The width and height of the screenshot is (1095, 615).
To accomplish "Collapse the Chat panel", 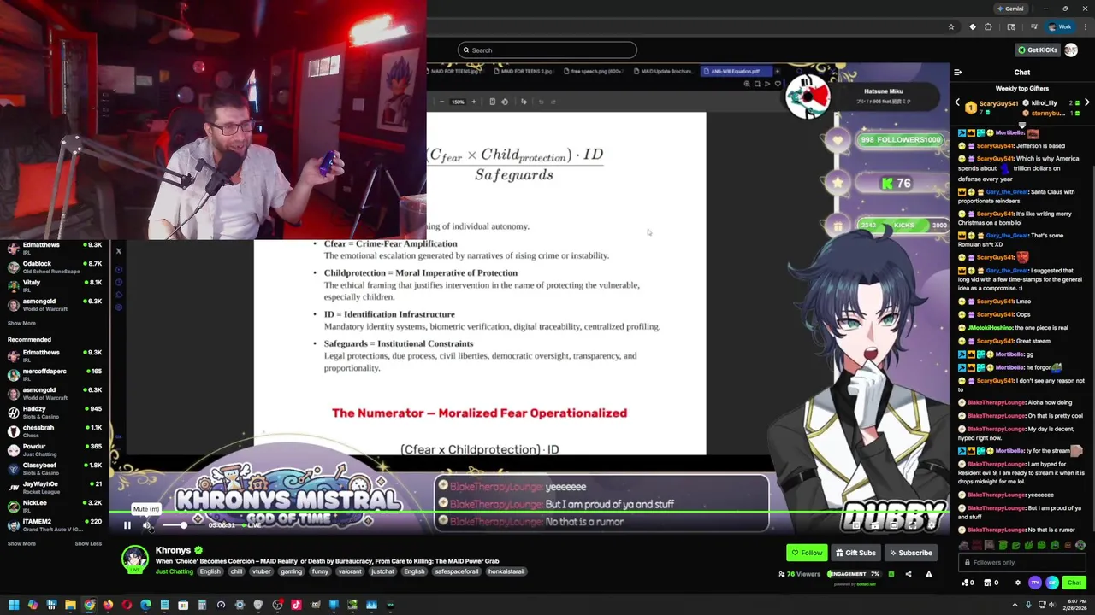I will [958, 73].
